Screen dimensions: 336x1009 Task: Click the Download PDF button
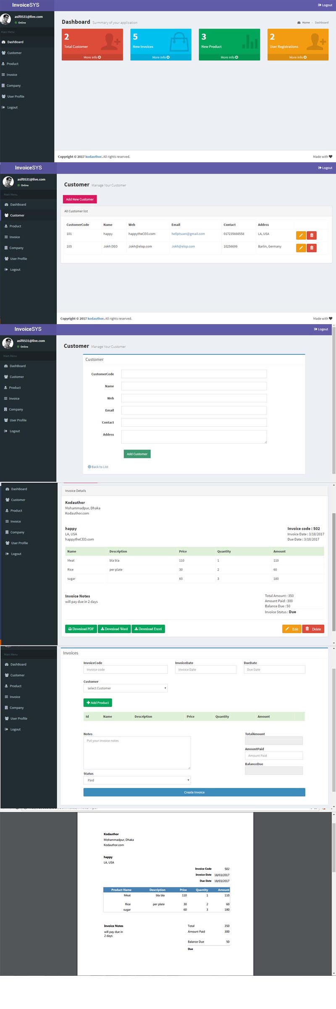tap(81, 629)
